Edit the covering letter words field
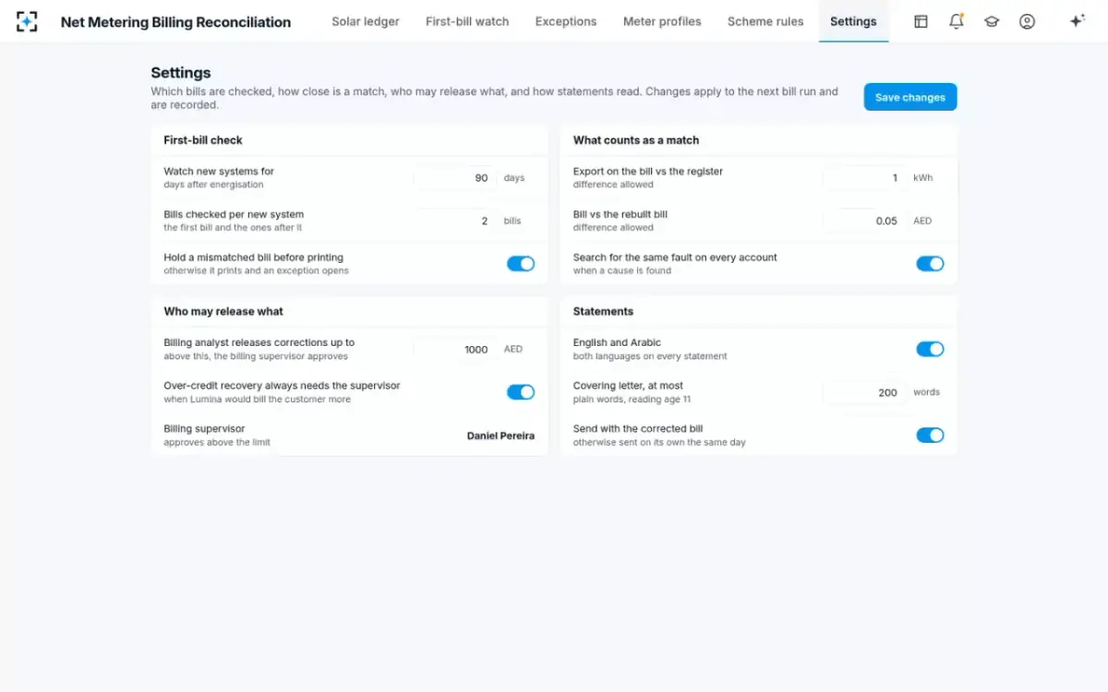Screen dimensions: 1108x692 (x=864, y=392)
